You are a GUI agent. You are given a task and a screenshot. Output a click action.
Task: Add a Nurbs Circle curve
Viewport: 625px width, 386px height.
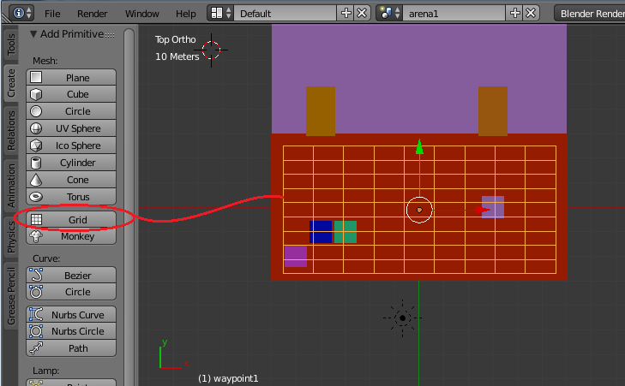[x=71, y=331]
